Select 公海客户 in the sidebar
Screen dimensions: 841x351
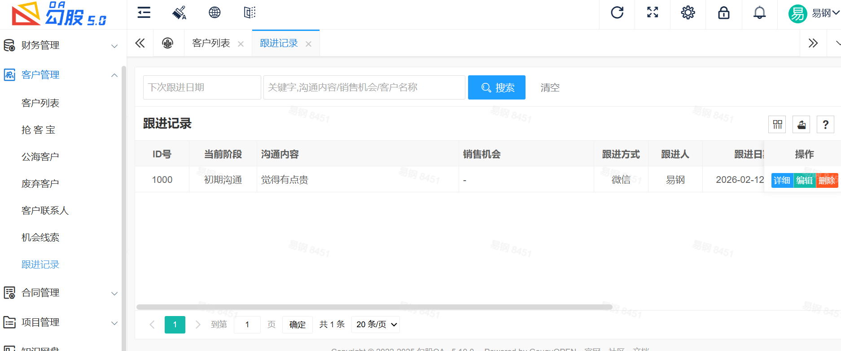click(x=40, y=157)
